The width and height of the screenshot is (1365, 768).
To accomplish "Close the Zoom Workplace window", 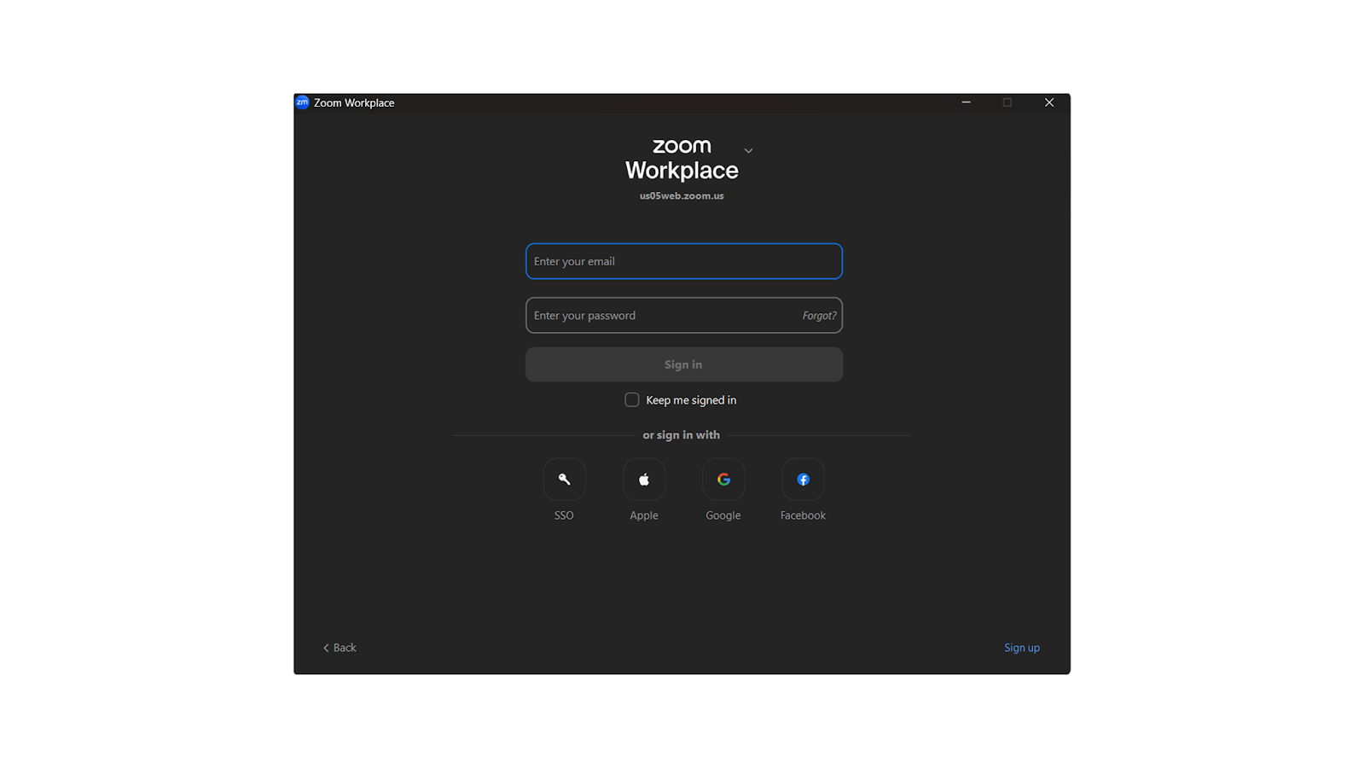I will coord(1049,102).
